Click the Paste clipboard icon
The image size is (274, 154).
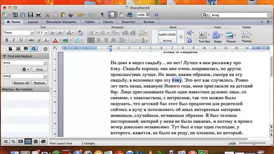[63, 15]
